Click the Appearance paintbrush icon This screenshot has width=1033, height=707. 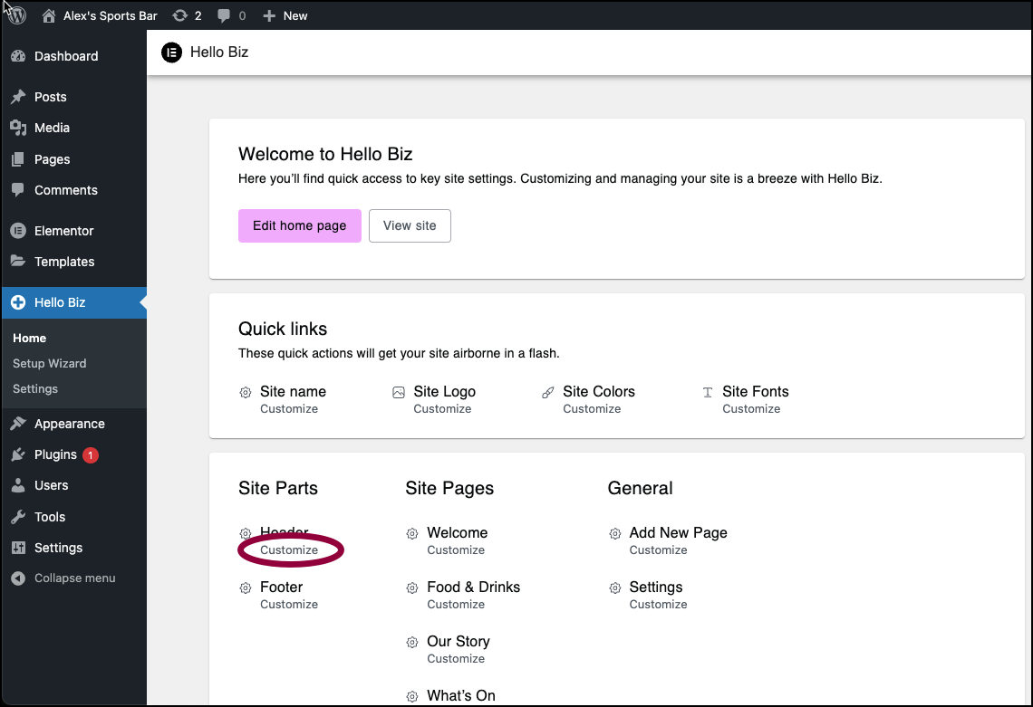click(x=18, y=424)
